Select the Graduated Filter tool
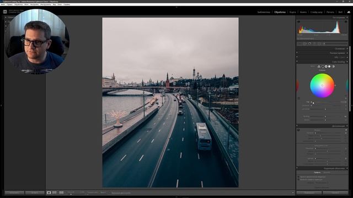 [314, 43]
